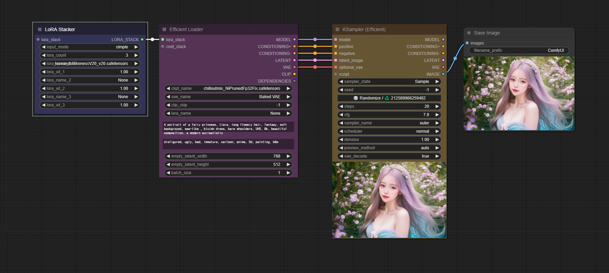Collapse the Efficient Loader node via its square icon

click(x=164, y=29)
